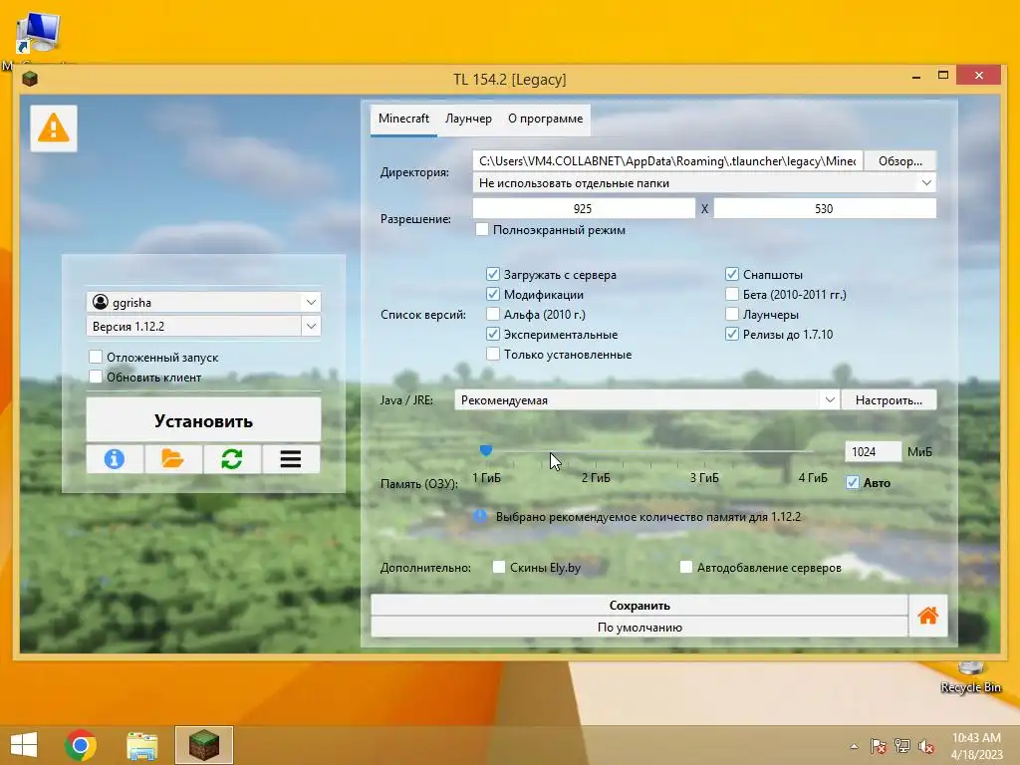Click the Сохранить button
Viewport: 1020px width, 765px height.
(639, 606)
